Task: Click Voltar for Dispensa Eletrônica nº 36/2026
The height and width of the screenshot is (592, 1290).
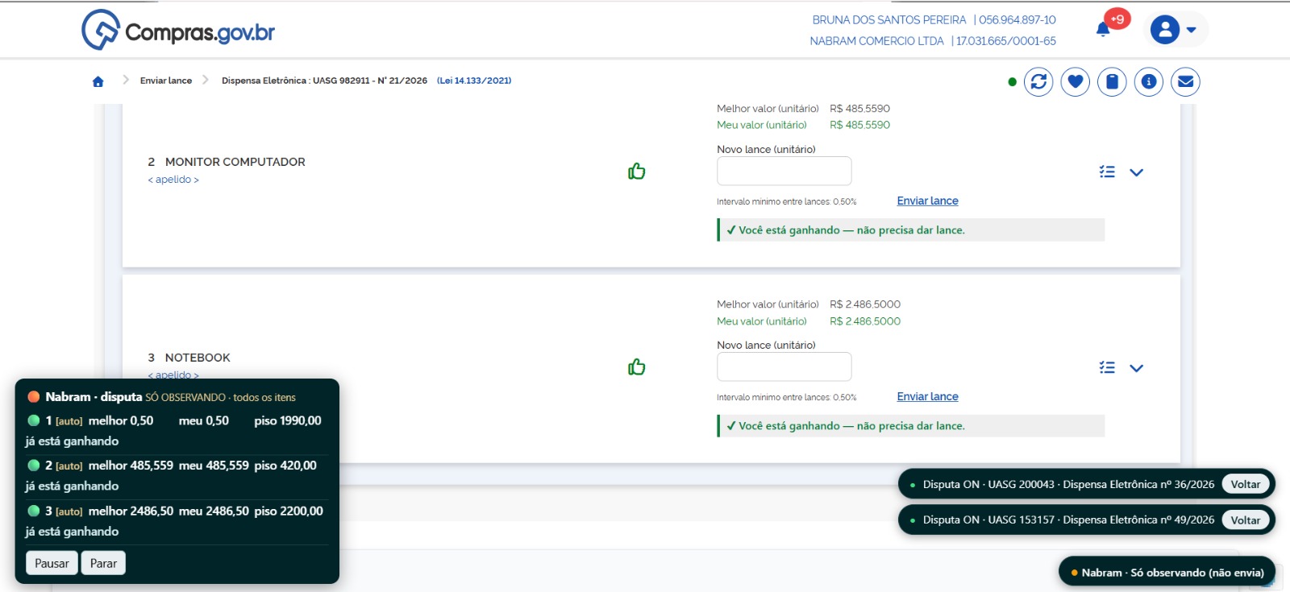Action: (1246, 484)
